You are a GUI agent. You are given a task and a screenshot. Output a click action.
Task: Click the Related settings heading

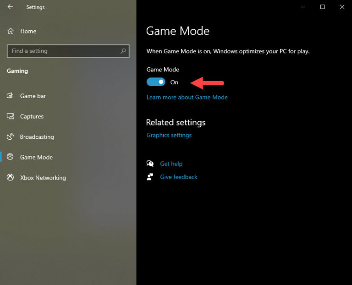pos(176,122)
